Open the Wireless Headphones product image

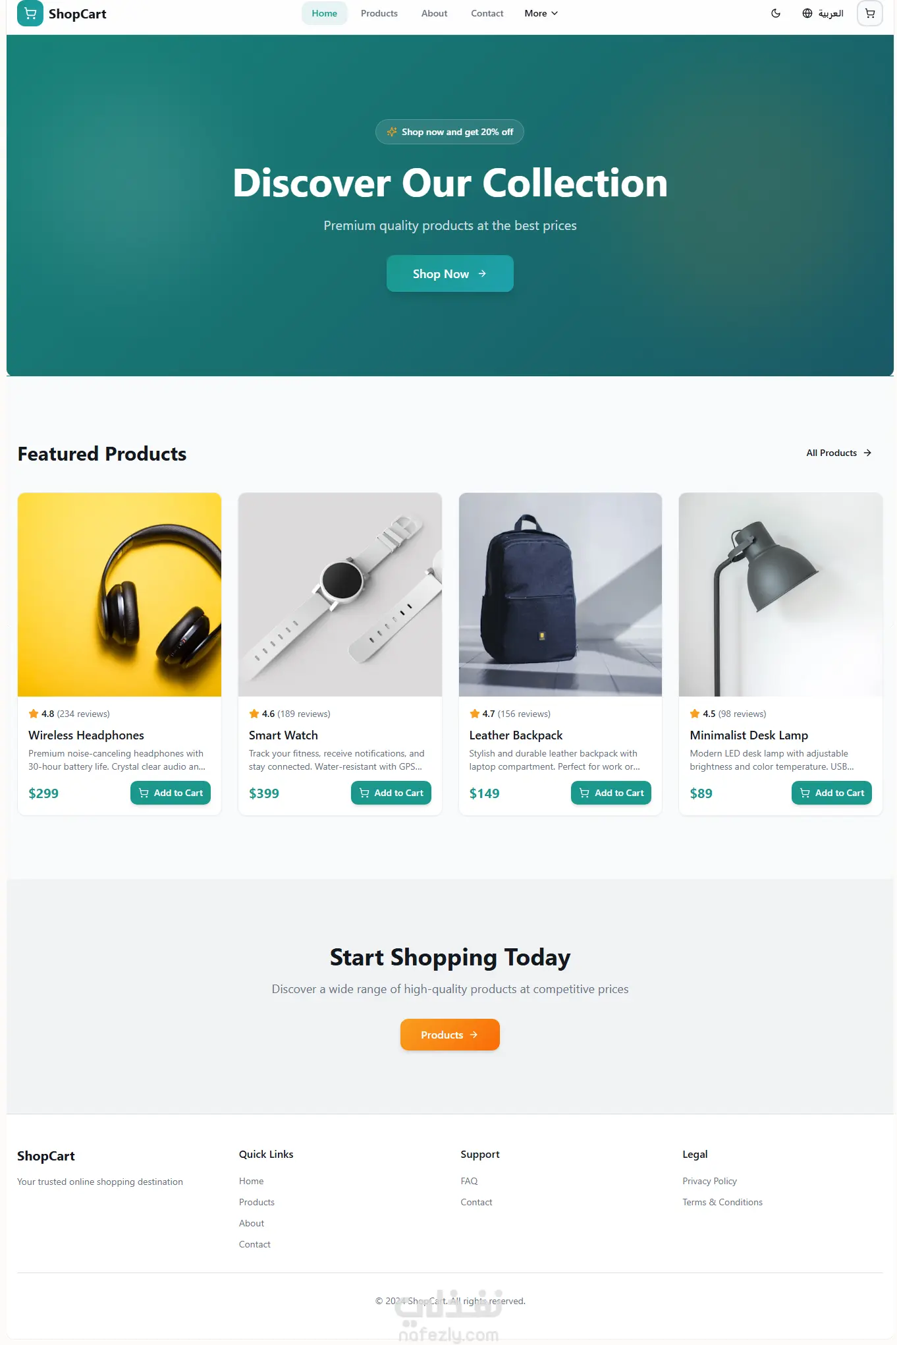coord(119,594)
